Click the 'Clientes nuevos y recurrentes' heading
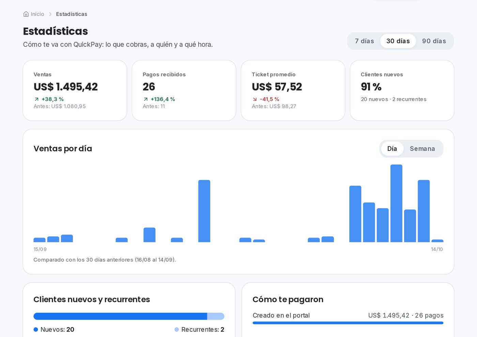 92,299
